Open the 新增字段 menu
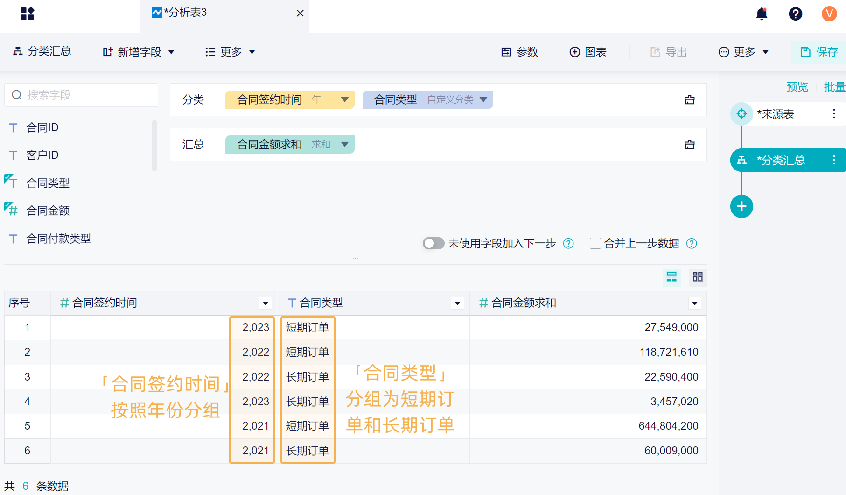Image resolution: width=846 pixels, height=495 pixels. click(x=139, y=52)
